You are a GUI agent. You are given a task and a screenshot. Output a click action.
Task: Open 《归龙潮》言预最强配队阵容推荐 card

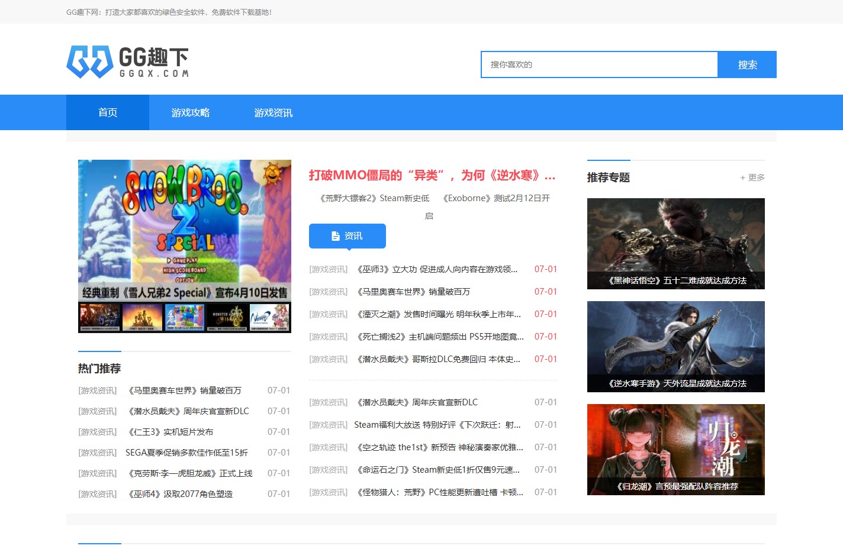tap(676, 450)
